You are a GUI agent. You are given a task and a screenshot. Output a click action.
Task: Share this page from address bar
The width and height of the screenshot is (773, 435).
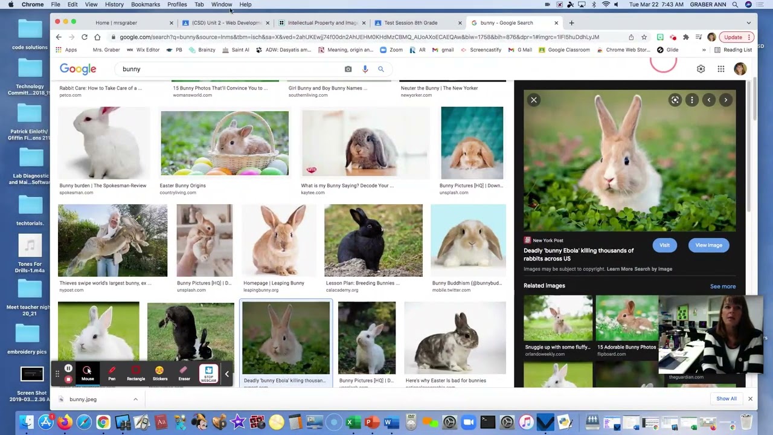[631, 37]
